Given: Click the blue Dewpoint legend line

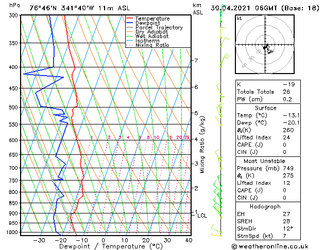Looking at the screenshot, I should (x=129, y=23).
